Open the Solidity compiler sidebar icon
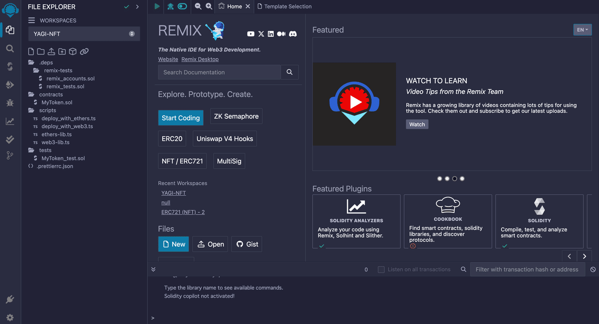Screen dimensions: 599x324 click(10, 67)
